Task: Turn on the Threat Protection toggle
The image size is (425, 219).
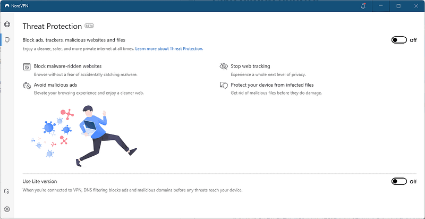Action: pos(399,40)
